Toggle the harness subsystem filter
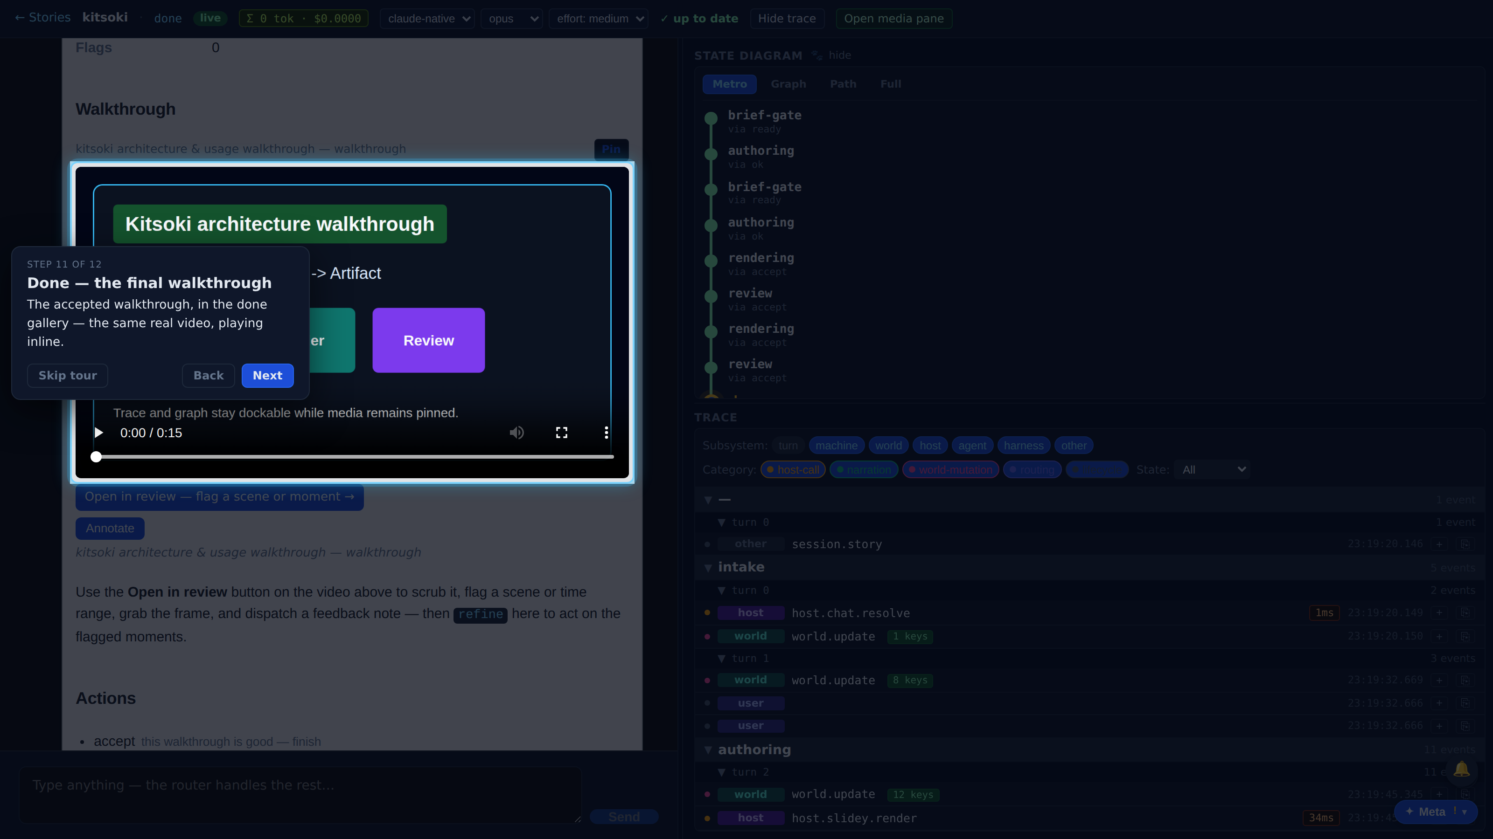 pyautogui.click(x=1024, y=445)
